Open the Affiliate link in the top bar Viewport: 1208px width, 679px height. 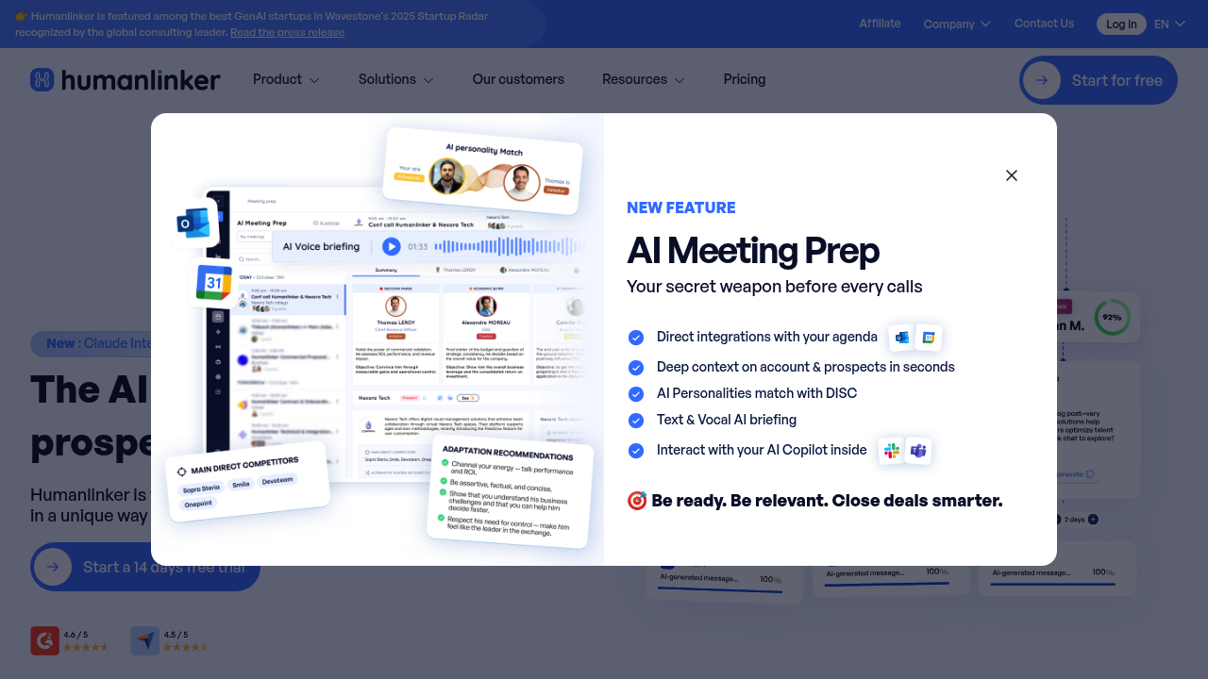[x=880, y=24]
